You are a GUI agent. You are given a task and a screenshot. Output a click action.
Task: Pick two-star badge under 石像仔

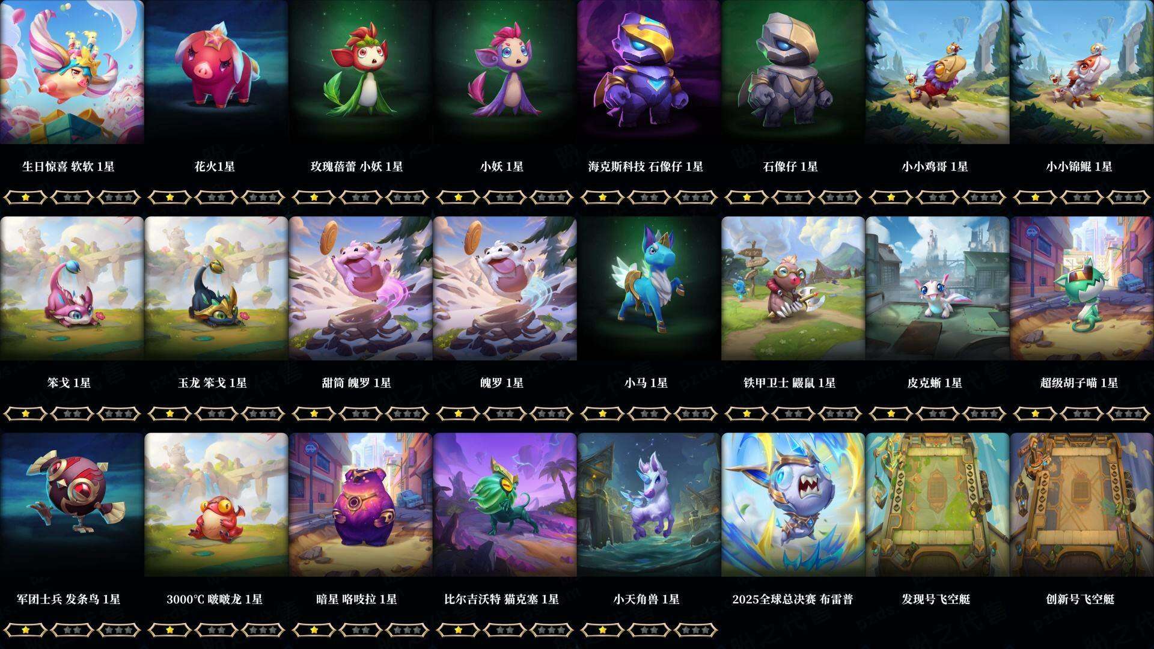click(x=793, y=197)
